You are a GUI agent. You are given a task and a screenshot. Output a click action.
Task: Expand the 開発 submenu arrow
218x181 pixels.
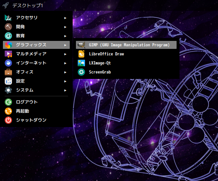65,27
